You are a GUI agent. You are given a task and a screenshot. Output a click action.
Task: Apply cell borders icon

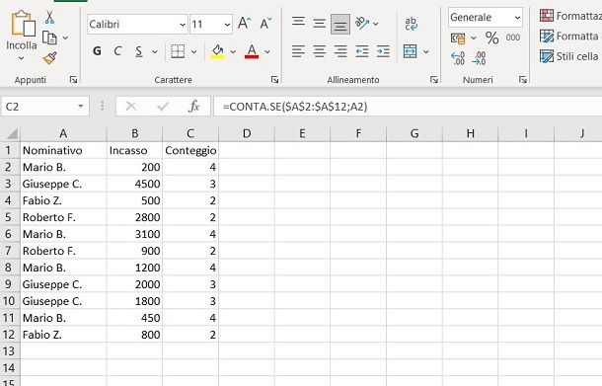[x=178, y=51]
